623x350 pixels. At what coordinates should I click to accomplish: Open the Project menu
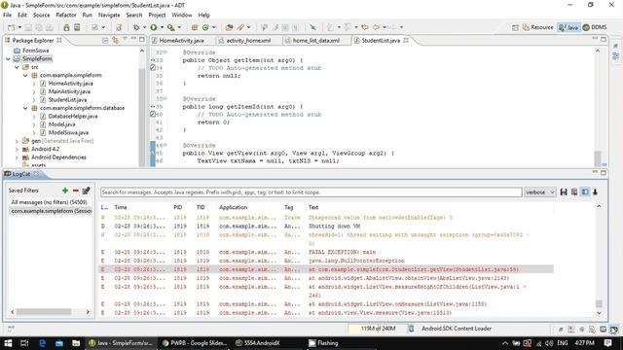tap(157, 15)
